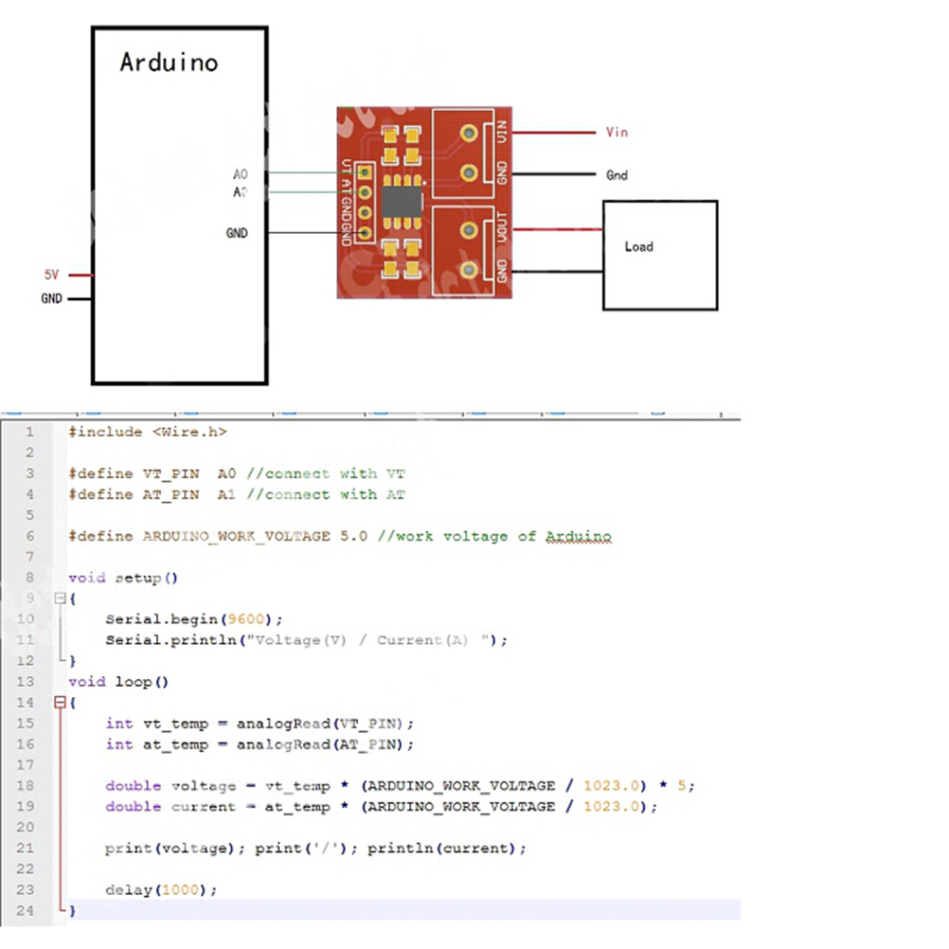949x949 pixels.
Task: Click the A0 pin label on Arduino
Action: coord(240,175)
